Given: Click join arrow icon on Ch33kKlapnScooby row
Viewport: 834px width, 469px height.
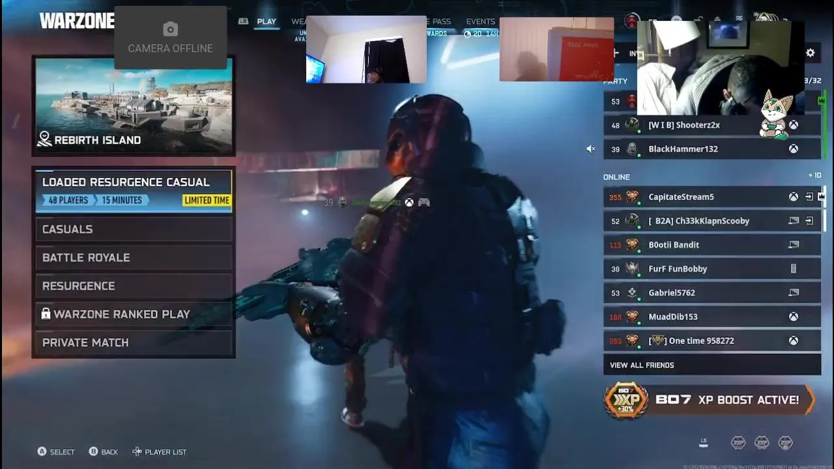Looking at the screenshot, I should pyautogui.click(x=809, y=221).
